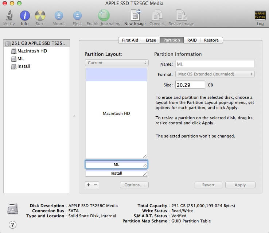This screenshot has width=269, height=233.
Task: Select Install volume in sidebar
Action: 24,66
